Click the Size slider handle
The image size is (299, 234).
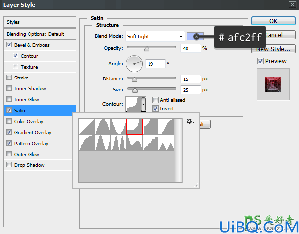135,90
